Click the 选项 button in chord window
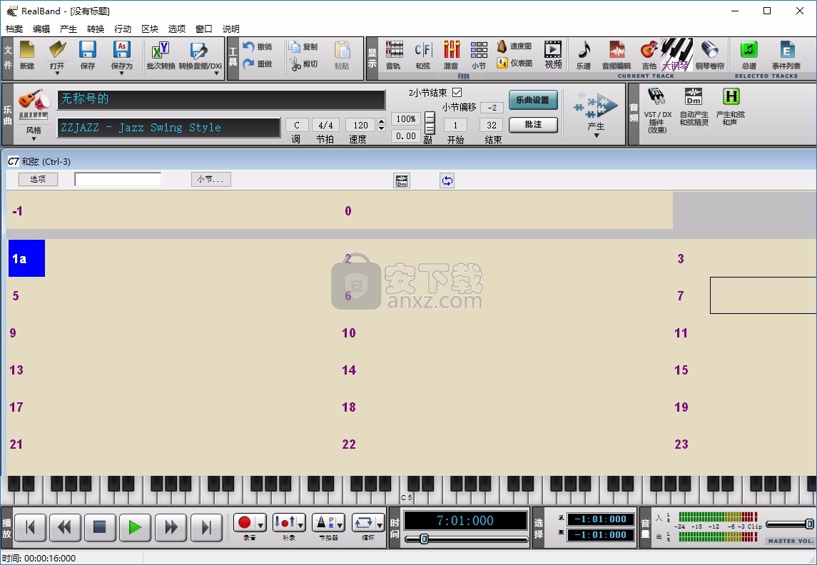 pos(38,179)
